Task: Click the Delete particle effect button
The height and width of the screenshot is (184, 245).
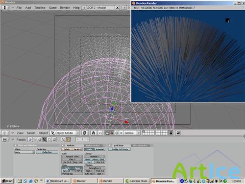Action: (67, 149)
